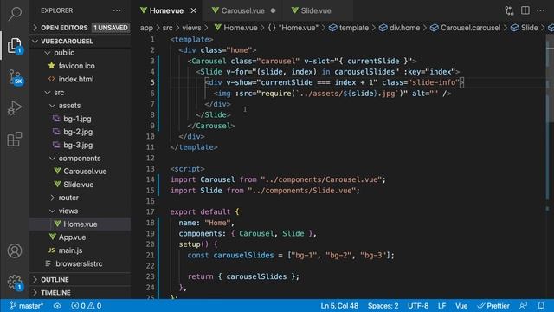Click the synchronize changes cloud icon
The image size is (554, 312).
(57, 306)
